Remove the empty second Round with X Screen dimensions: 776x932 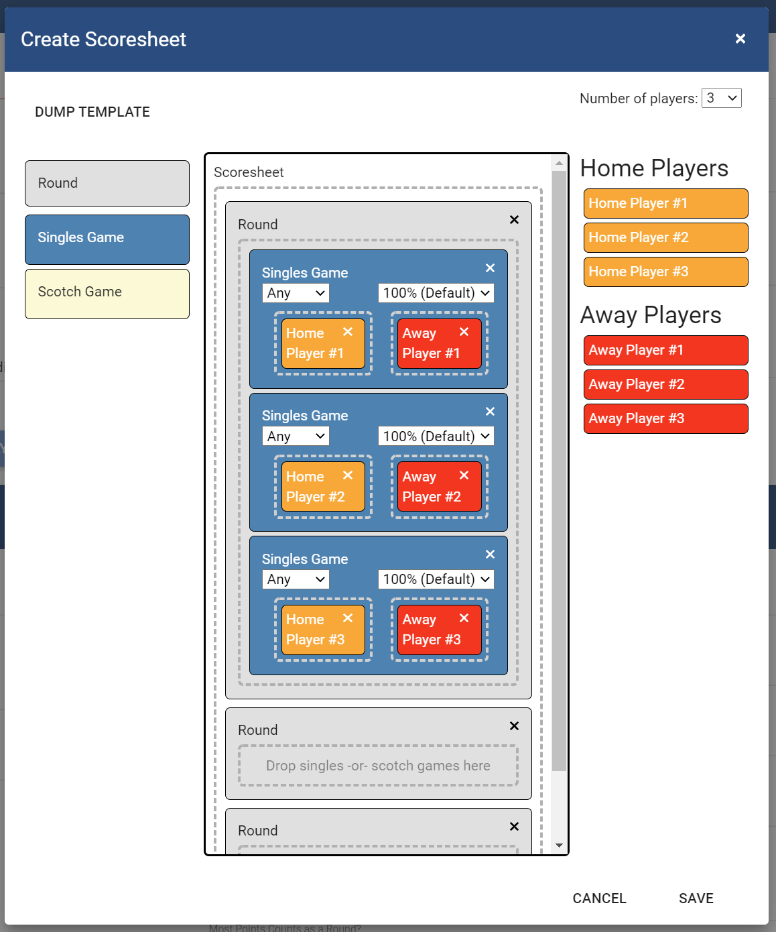pyautogui.click(x=514, y=726)
